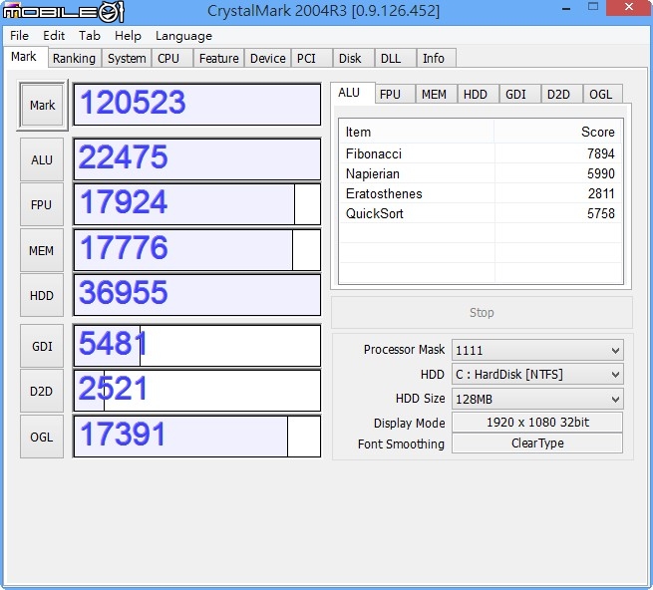Run the MEM benchmark button
The height and width of the screenshot is (590, 653).
[x=42, y=251]
